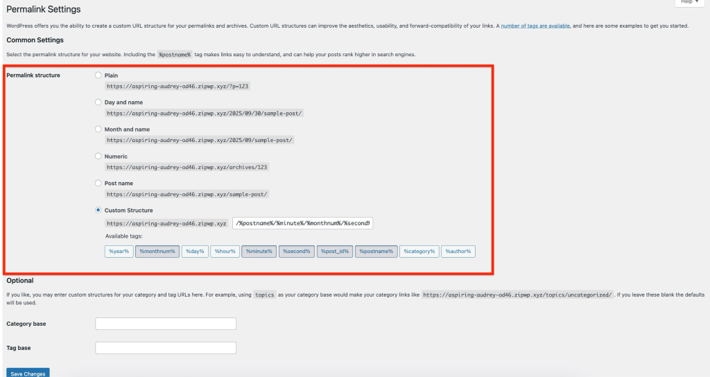This screenshot has width=710, height=377.
Task: Pick the Numeric permalink radio button
Action: click(x=98, y=156)
